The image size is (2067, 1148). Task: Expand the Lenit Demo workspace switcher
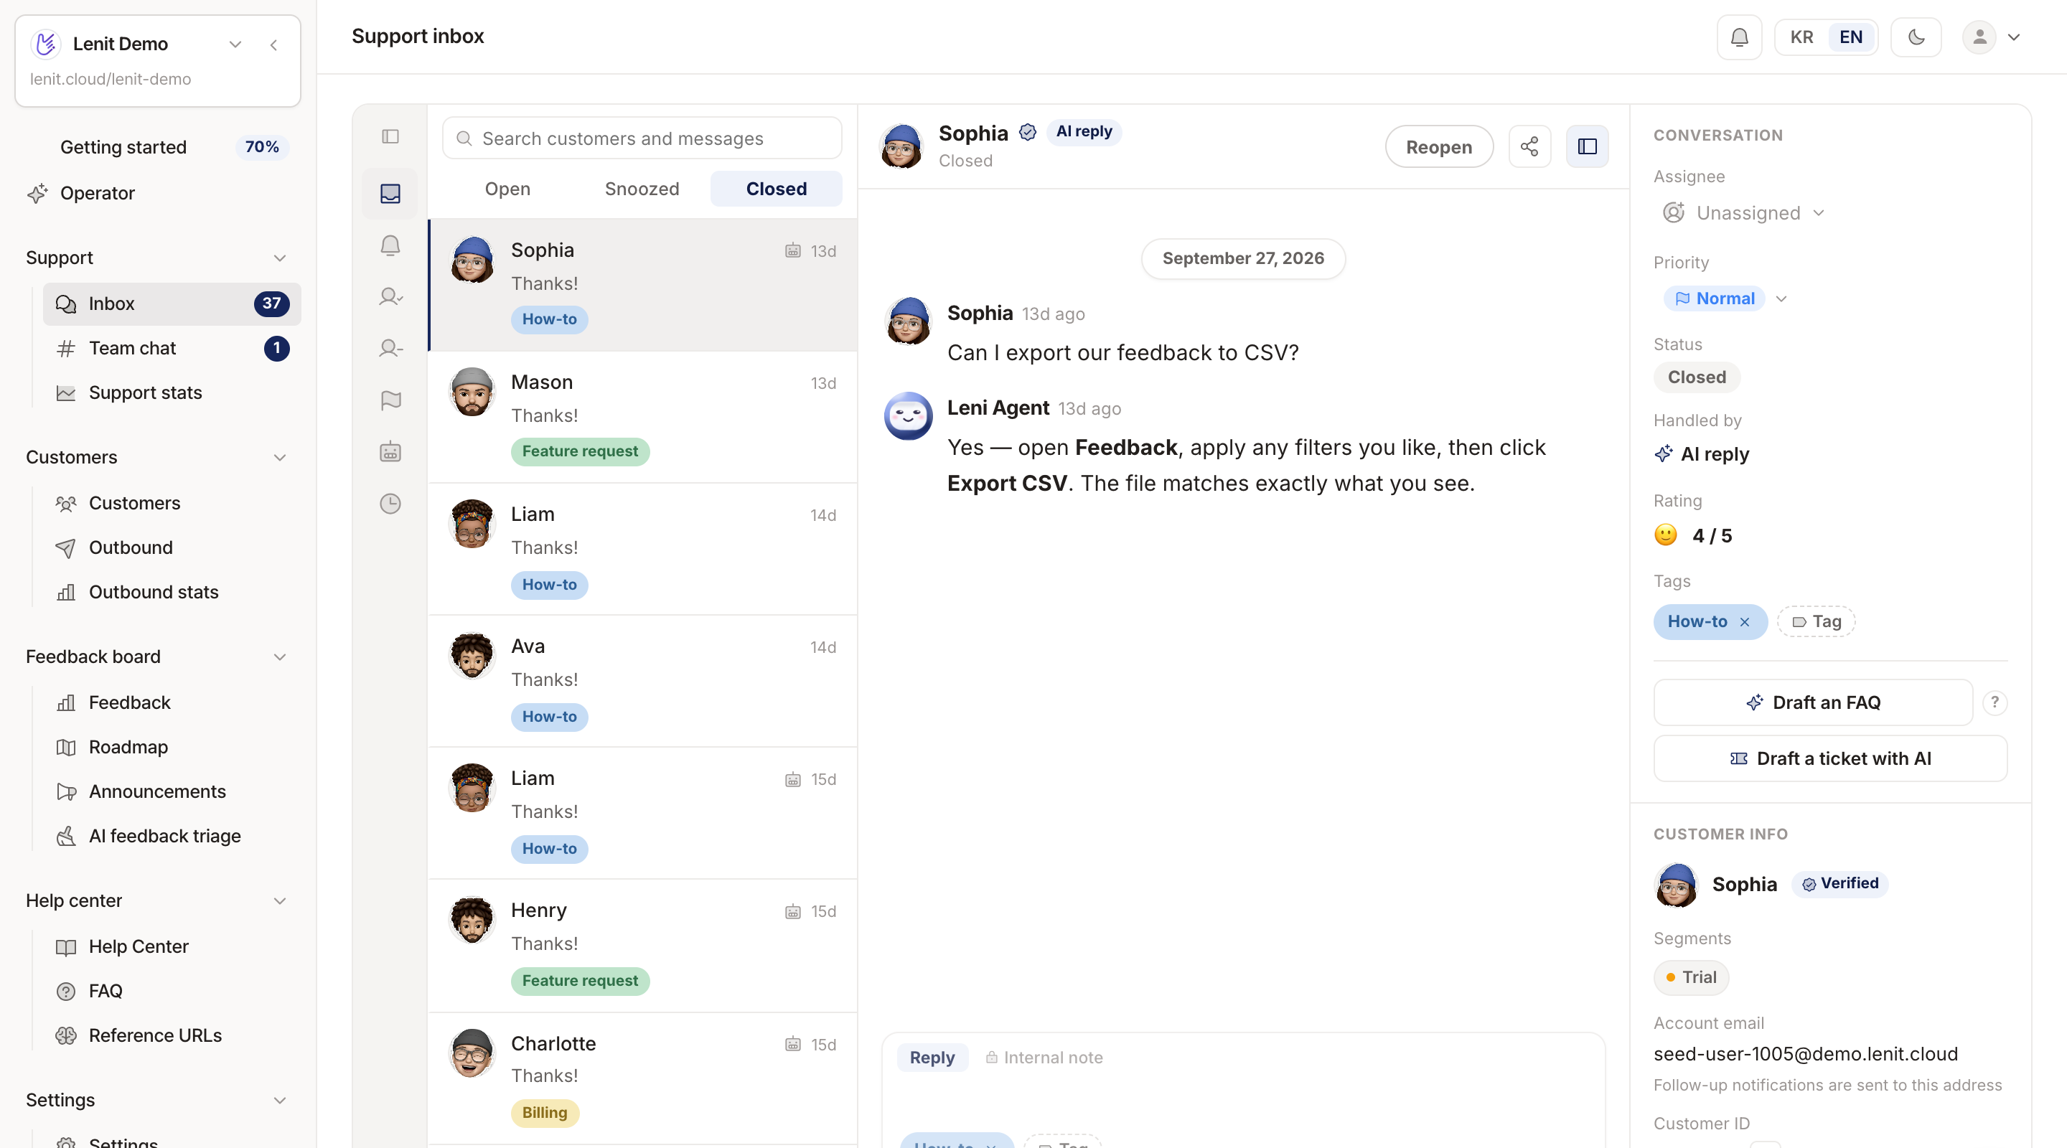[235, 44]
